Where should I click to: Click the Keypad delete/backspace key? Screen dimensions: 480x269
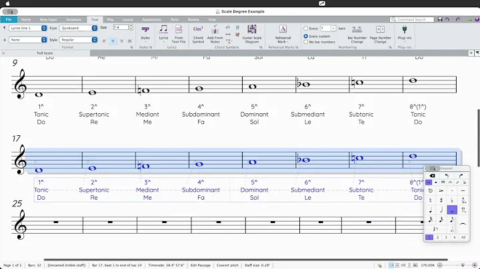tap(432, 176)
